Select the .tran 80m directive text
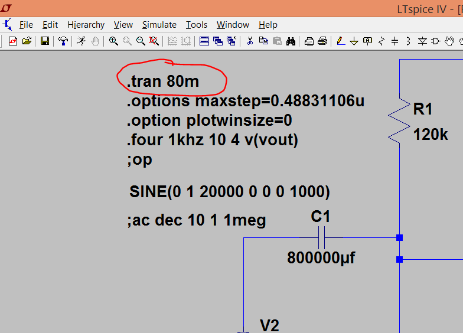This screenshot has height=333, width=463. pyautogui.click(x=163, y=81)
